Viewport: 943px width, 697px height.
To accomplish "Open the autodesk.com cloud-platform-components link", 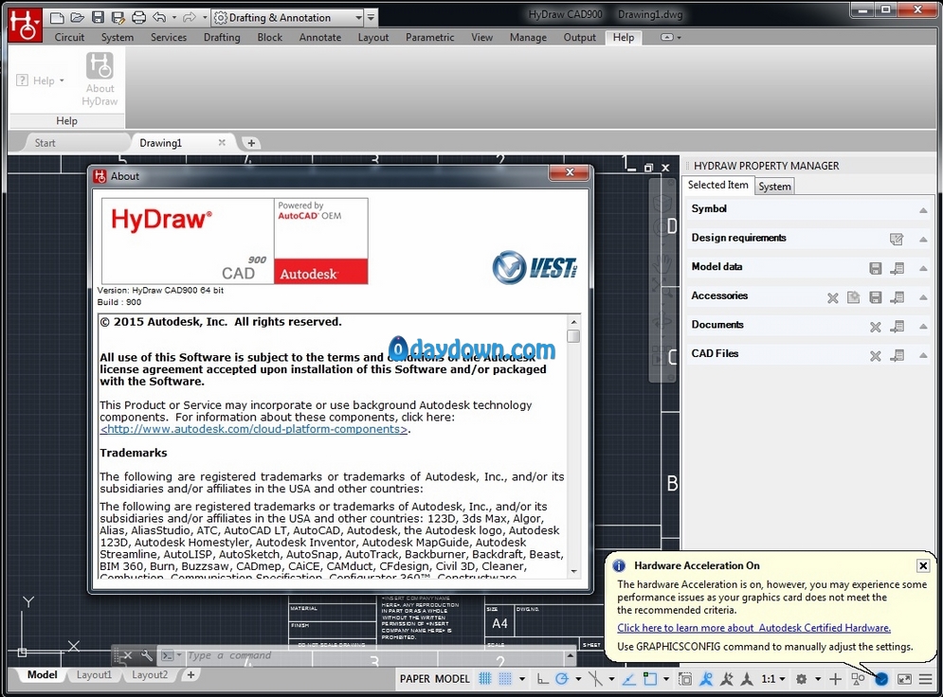I will [254, 429].
